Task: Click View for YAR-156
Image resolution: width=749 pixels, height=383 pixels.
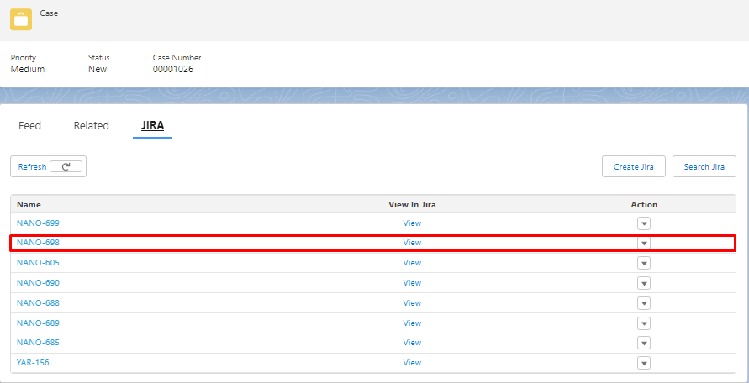Action: pos(412,363)
